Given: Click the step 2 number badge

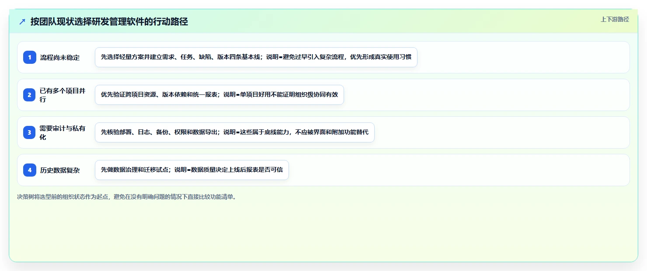Looking at the screenshot, I should 30,95.
